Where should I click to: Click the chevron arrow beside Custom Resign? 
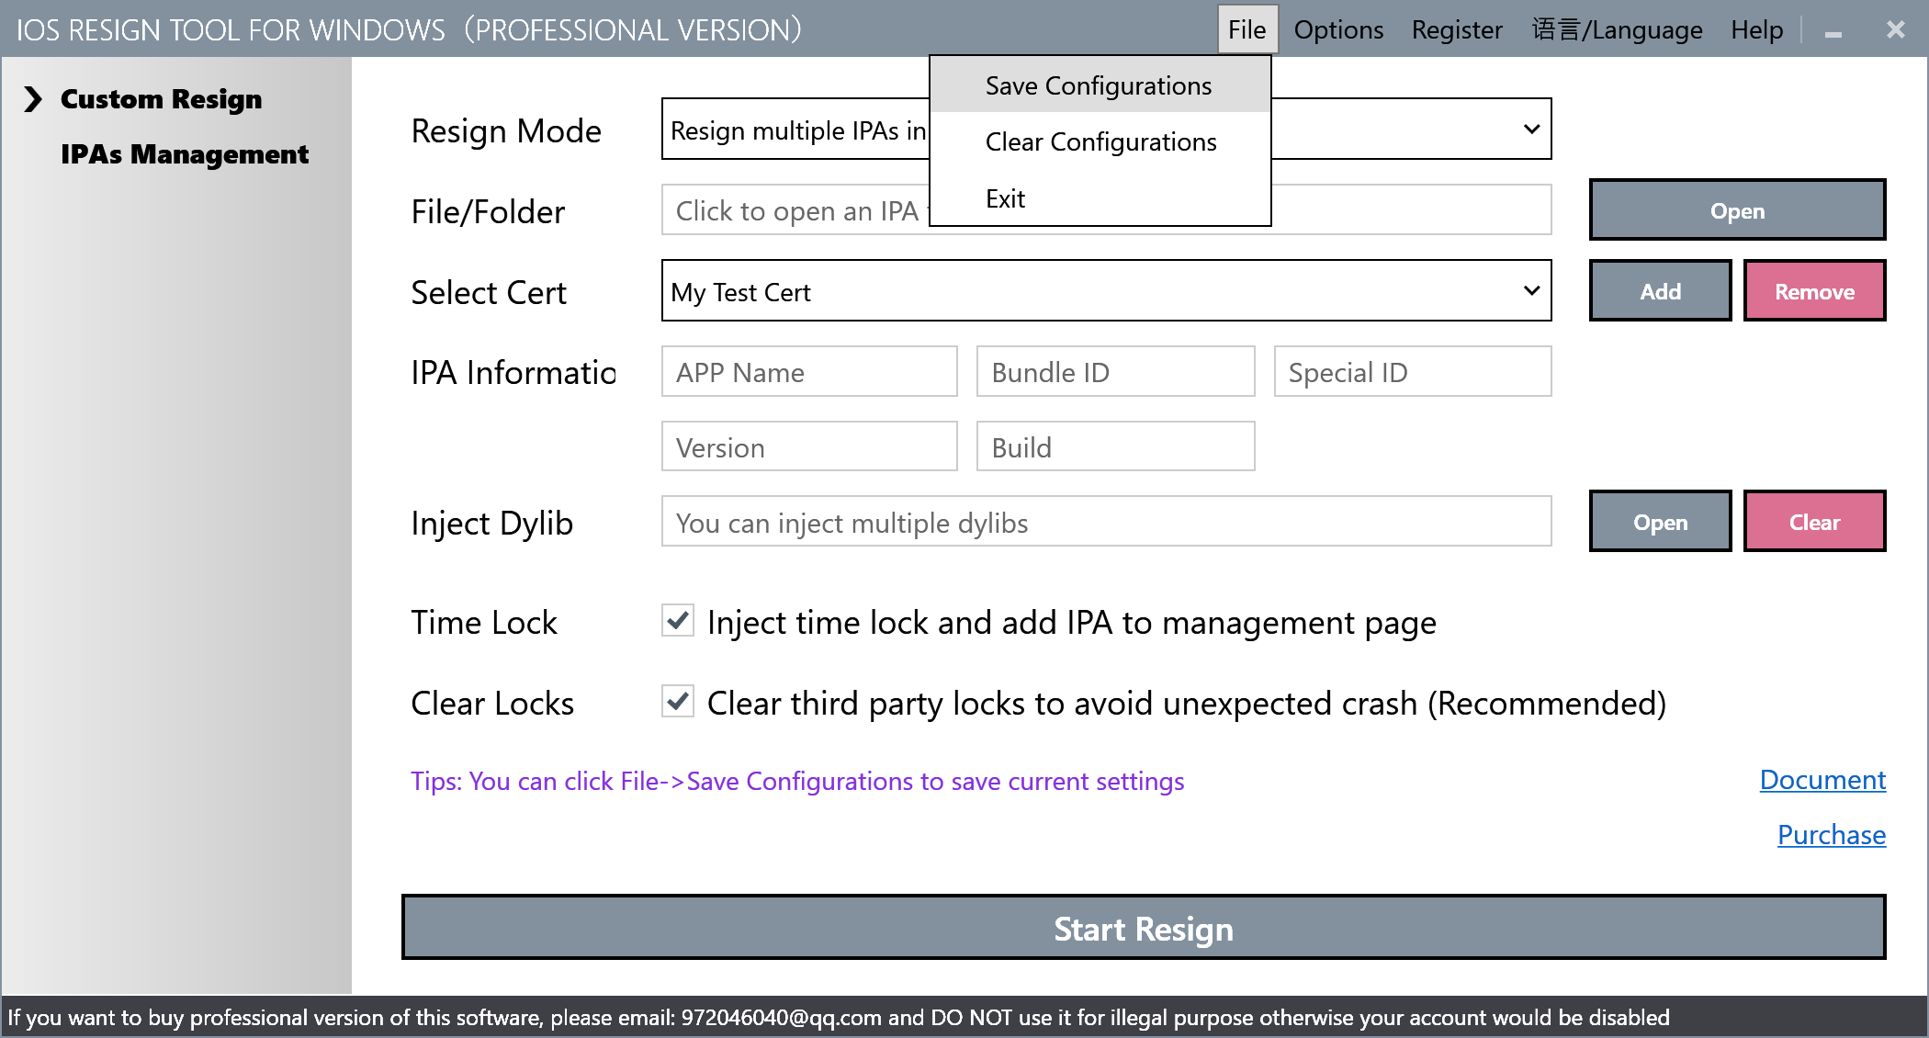tap(33, 98)
